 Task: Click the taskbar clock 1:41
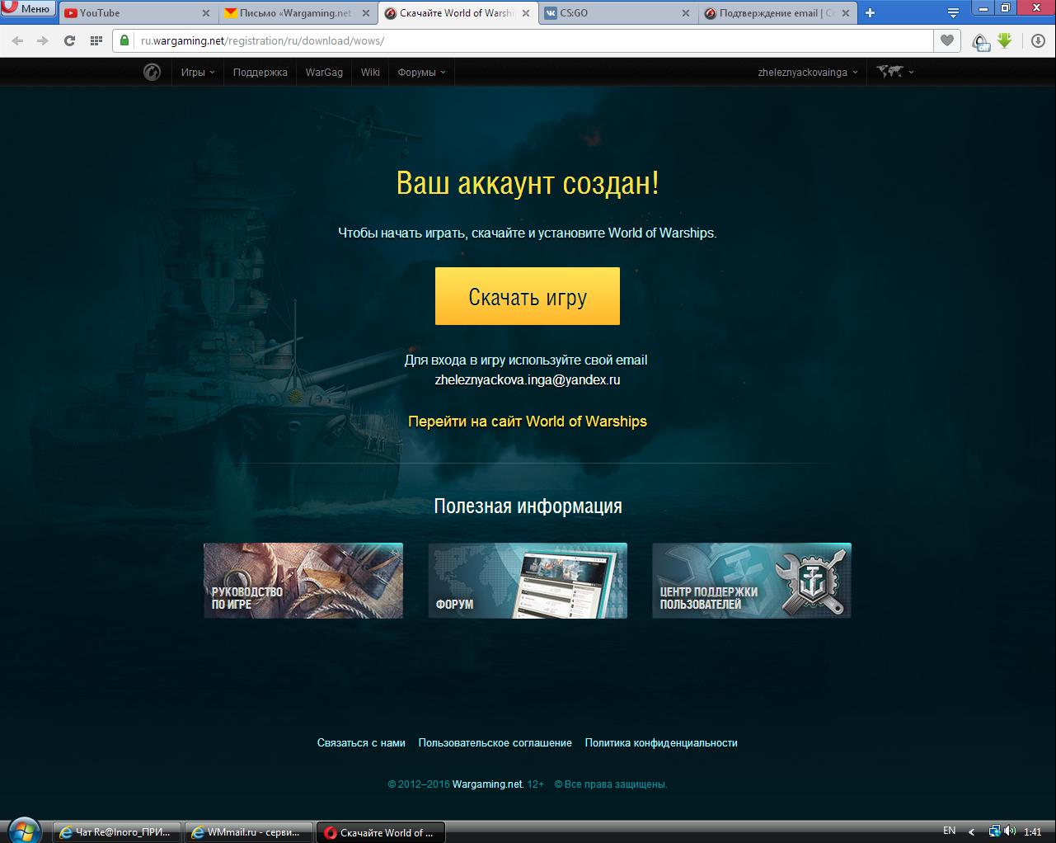tap(1033, 832)
